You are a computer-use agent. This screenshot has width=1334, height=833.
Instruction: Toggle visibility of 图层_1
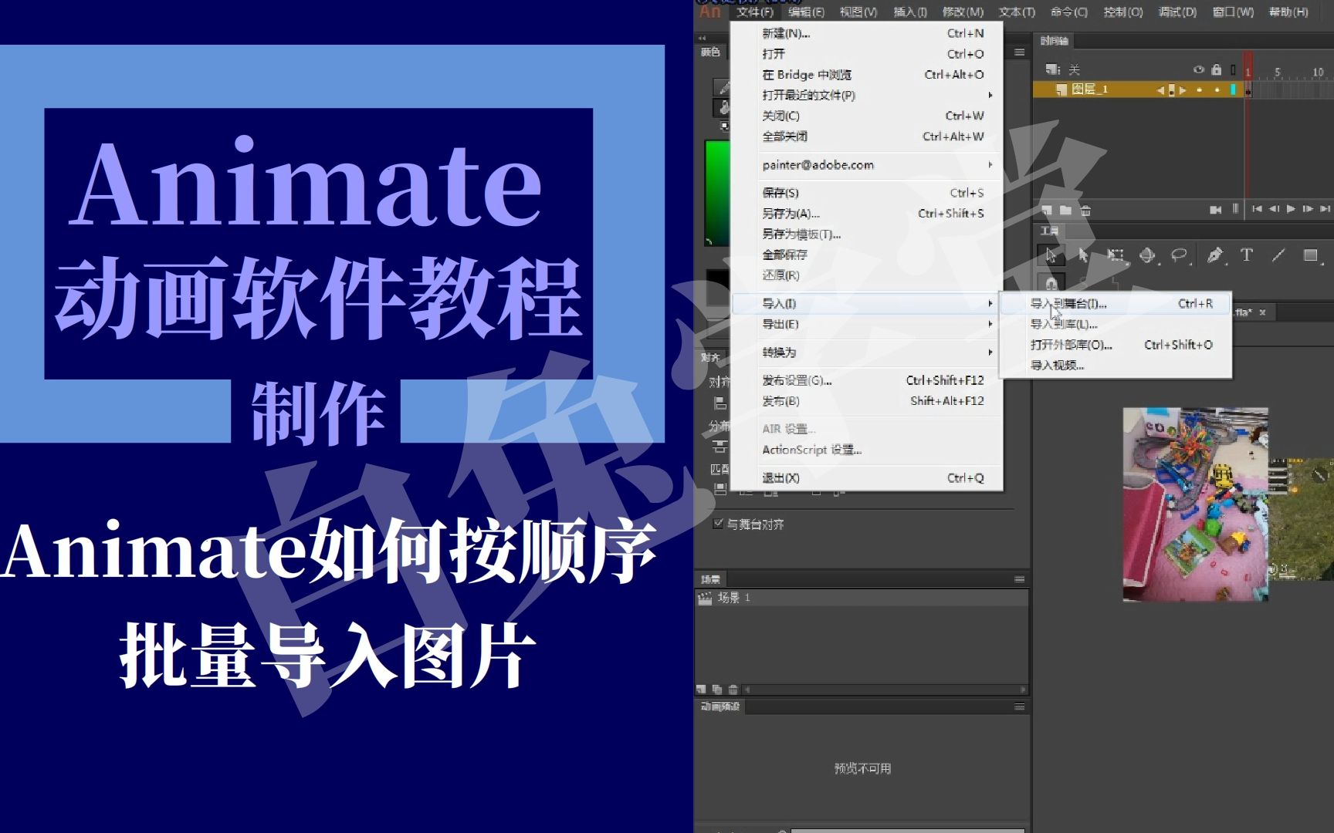pos(1199,89)
